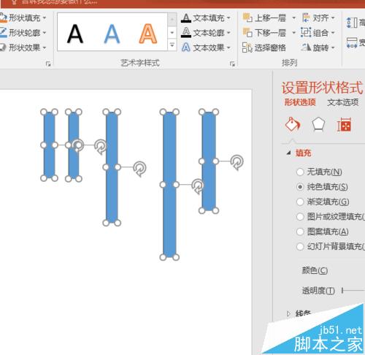
Task: Open the Rotate (旋转) menu
Action: pos(318,47)
